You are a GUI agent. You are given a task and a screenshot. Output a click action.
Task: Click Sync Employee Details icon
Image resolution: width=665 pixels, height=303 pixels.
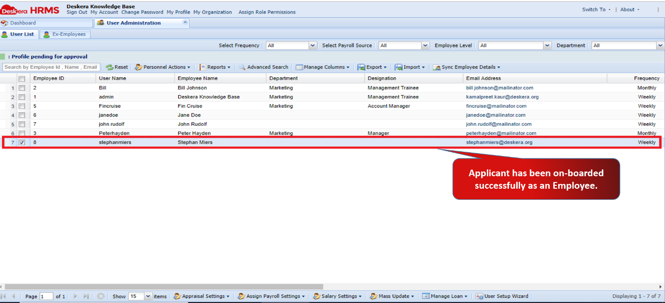click(x=436, y=67)
